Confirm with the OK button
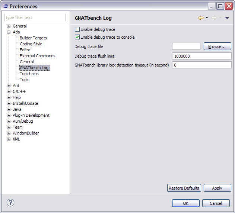The image size is (235, 213). (x=186, y=203)
